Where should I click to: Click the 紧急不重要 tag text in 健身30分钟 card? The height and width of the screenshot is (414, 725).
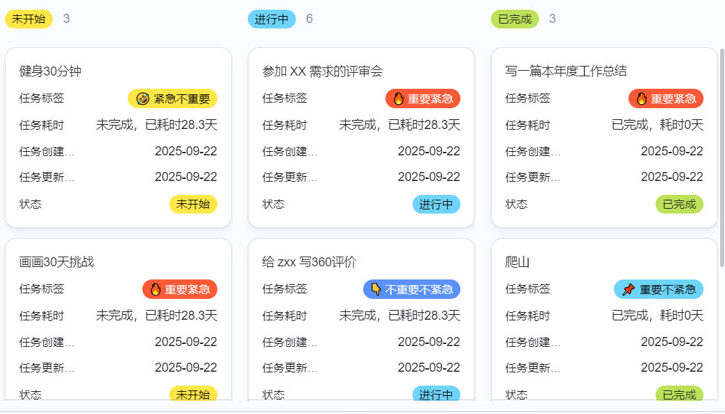click(x=182, y=98)
